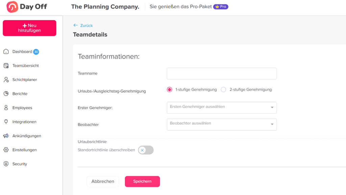Screen dimensions: 346x195
Task: Click the Teamübersicht calendar icon
Action: pyautogui.click(x=6, y=66)
